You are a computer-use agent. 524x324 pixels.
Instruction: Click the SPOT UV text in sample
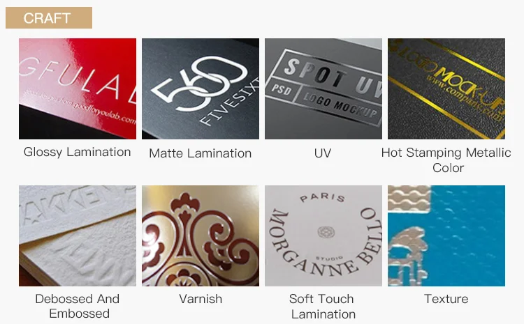click(x=333, y=77)
